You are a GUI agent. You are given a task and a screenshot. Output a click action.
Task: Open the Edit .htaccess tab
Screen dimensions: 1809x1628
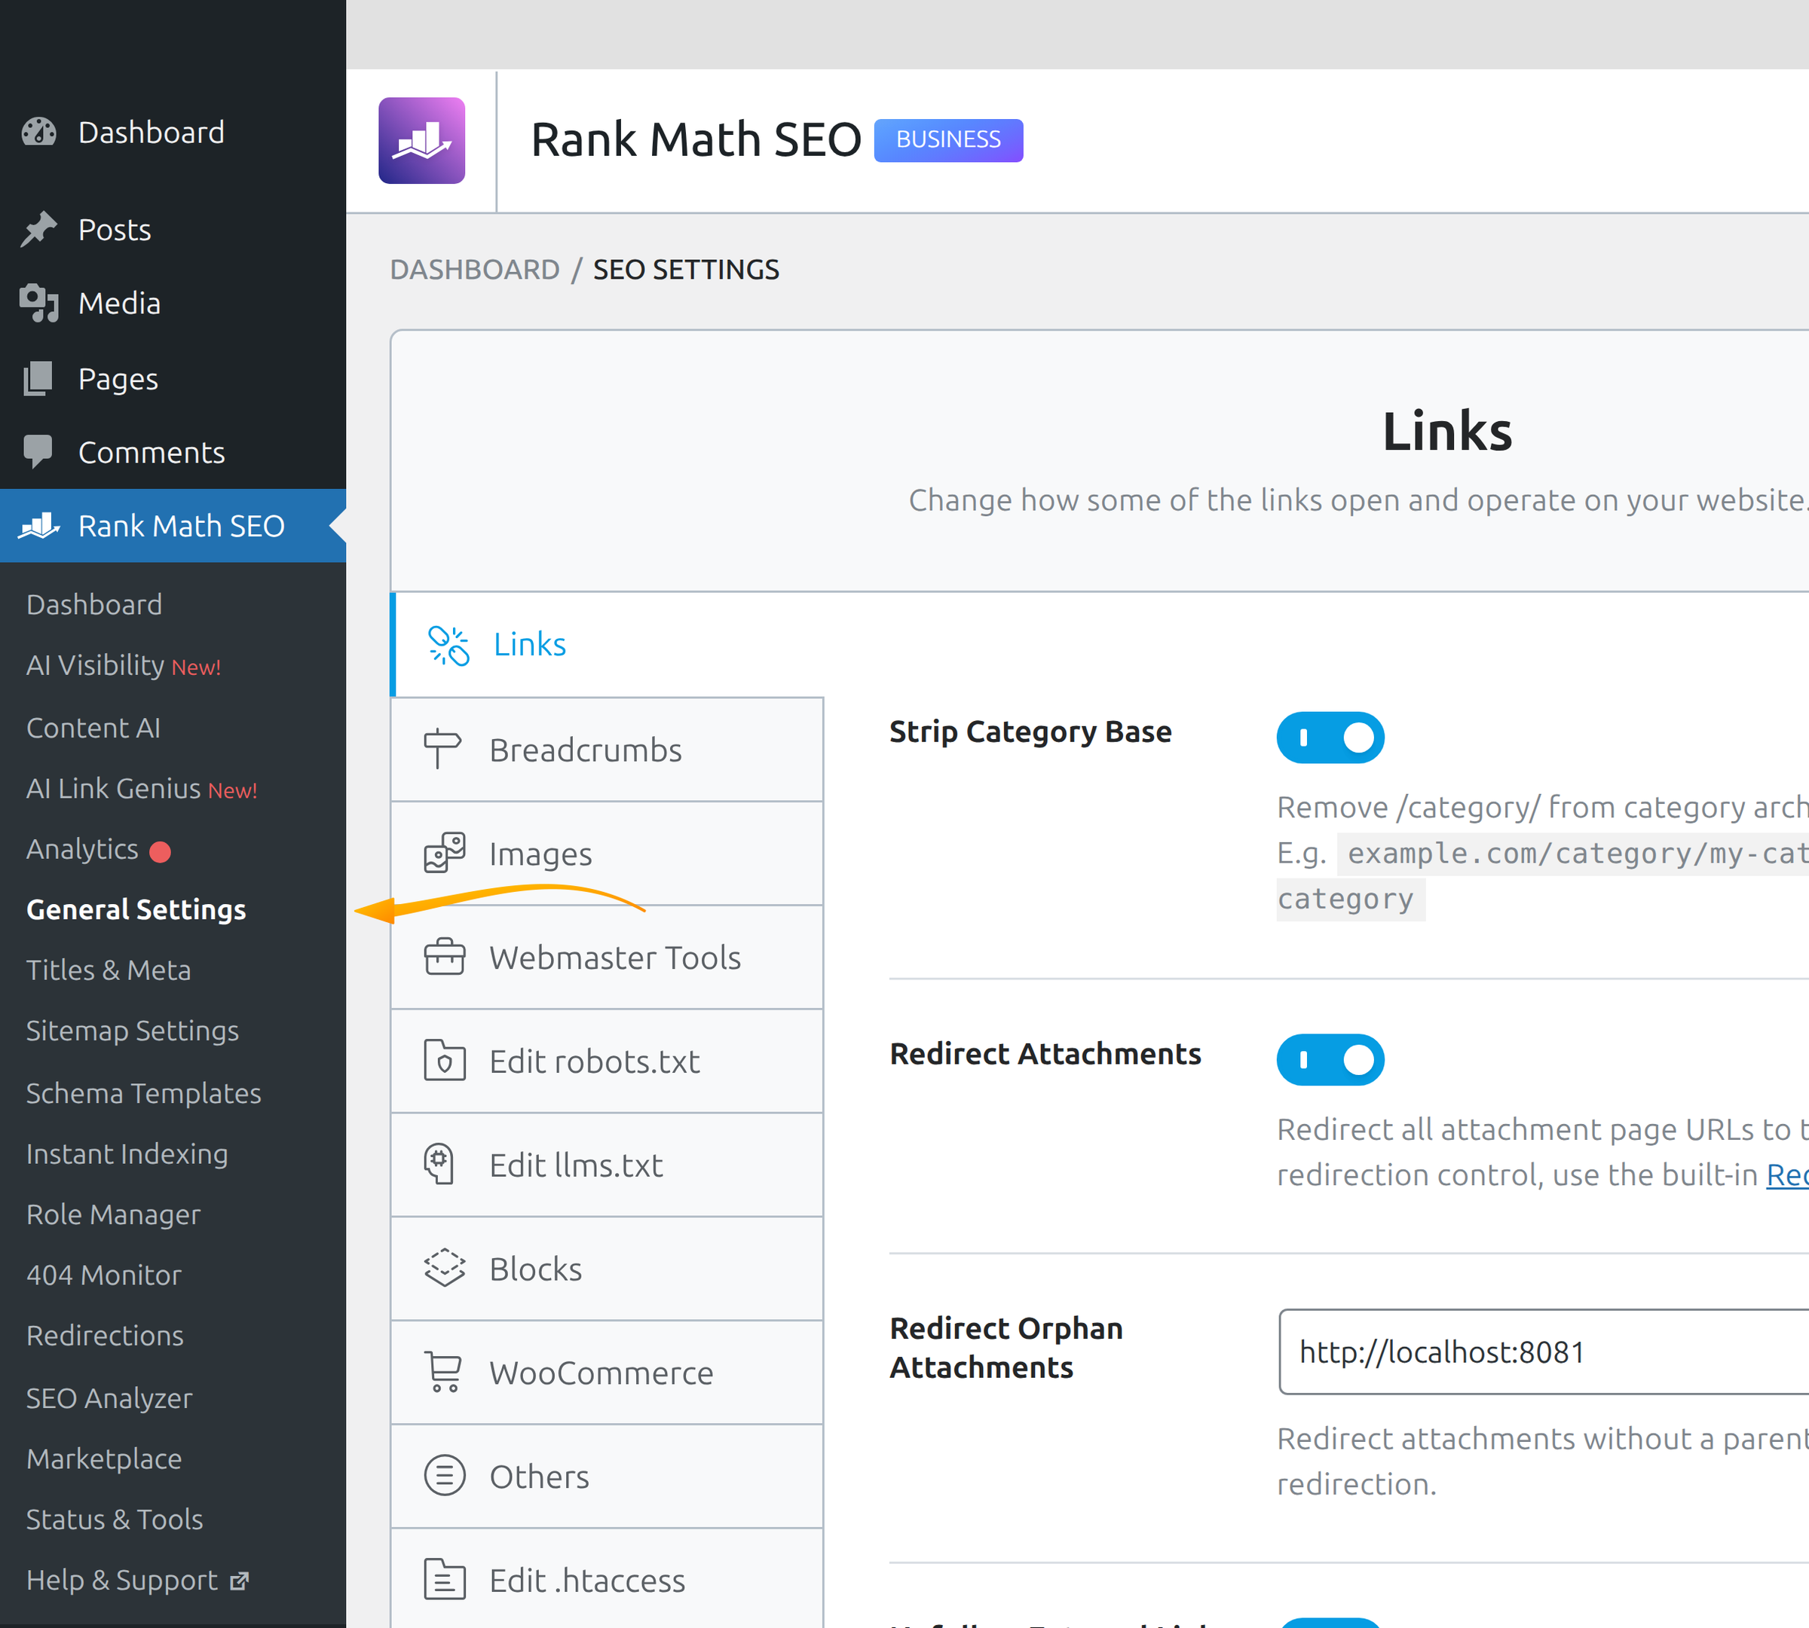[608, 1580]
